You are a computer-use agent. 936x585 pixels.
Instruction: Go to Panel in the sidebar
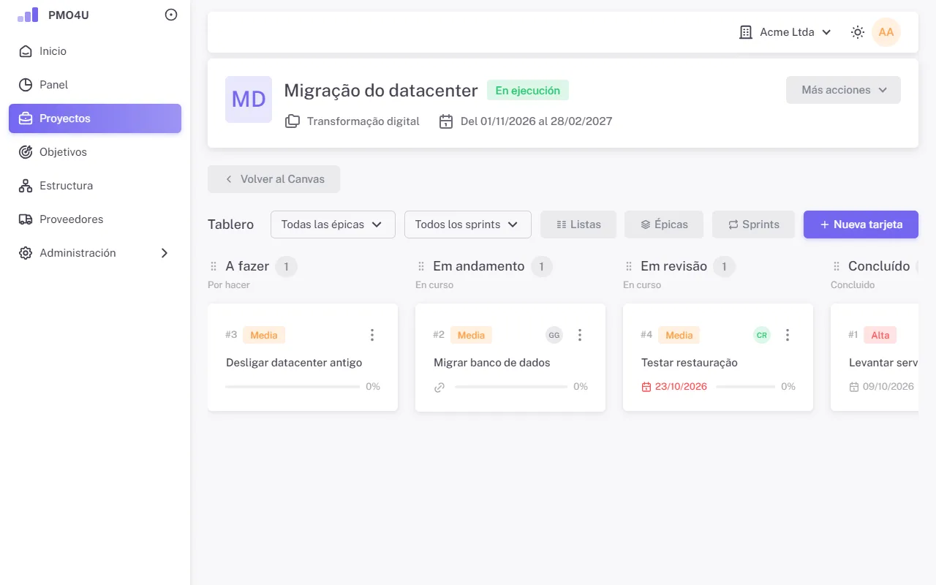tap(95, 85)
